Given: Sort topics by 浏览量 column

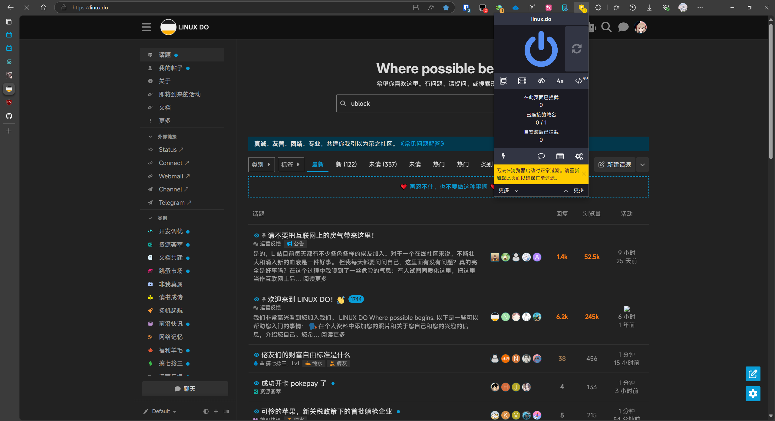Looking at the screenshot, I should 592,214.
